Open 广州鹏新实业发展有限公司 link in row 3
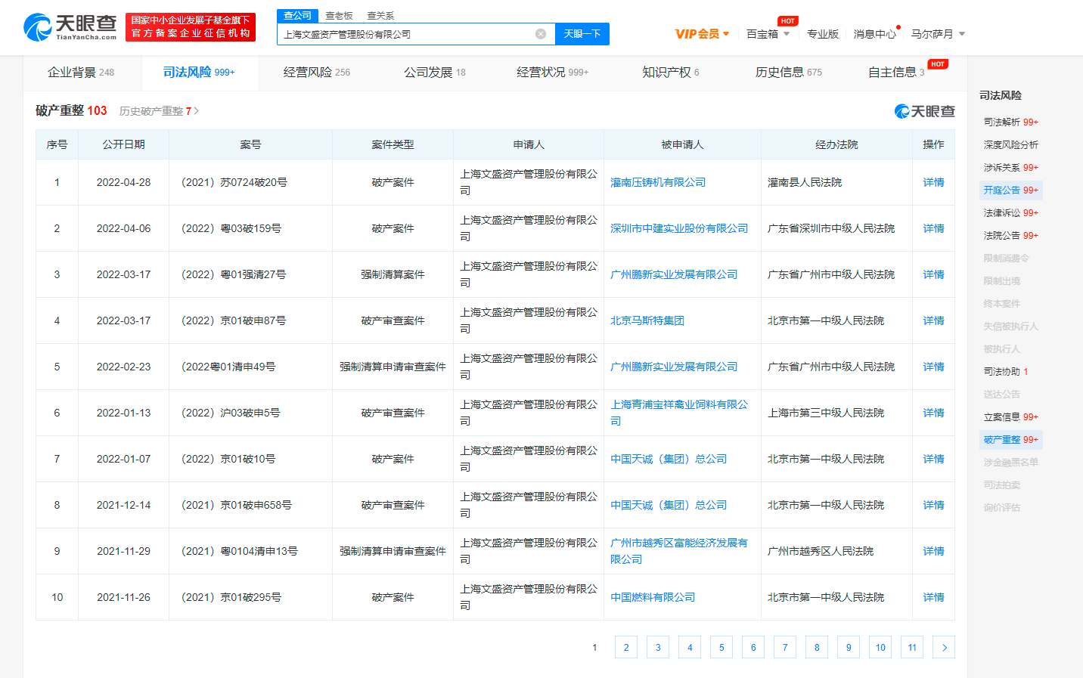Screen dimensions: 1083x678 674,274
